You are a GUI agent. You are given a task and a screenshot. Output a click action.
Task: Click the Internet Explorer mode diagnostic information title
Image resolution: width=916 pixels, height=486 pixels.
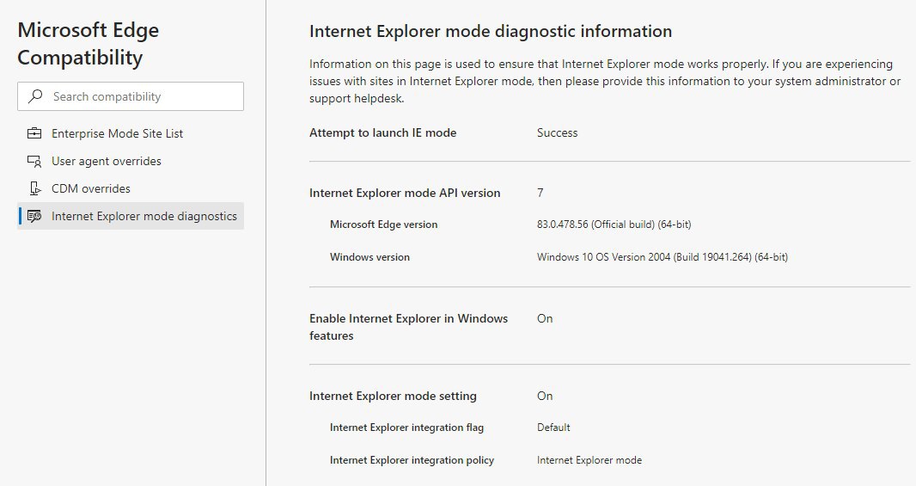(490, 31)
